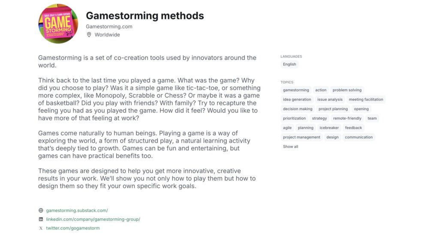Image resolution: width=439 pixels, height=237 pixels.
Task: Select the communication topic tag
Action: point(358,137)
